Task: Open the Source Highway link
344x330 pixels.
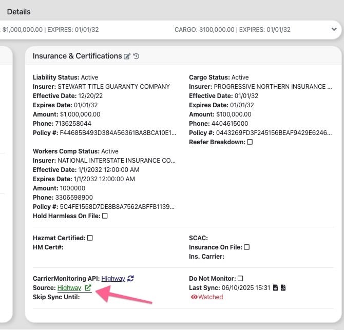Action: point(69,288)
